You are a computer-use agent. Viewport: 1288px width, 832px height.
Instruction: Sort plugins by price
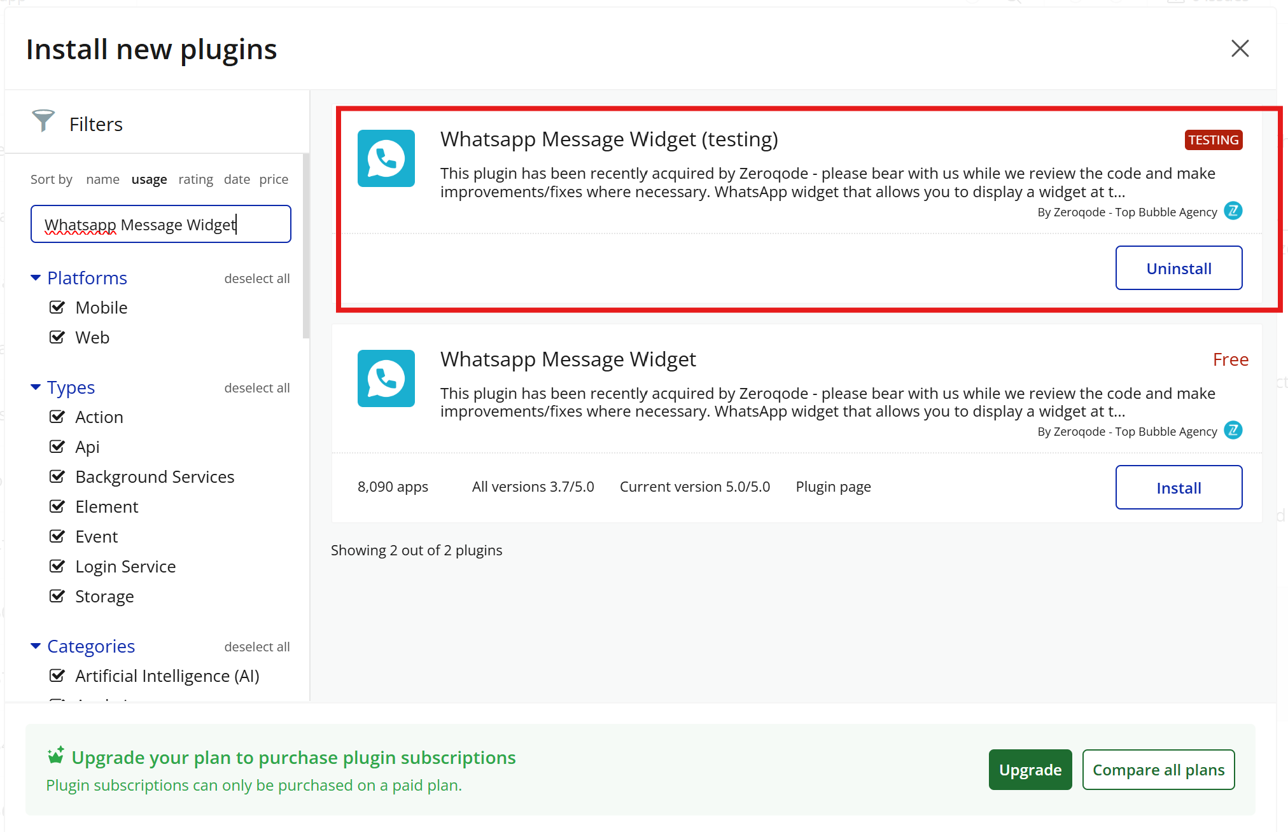coord(274,179)
